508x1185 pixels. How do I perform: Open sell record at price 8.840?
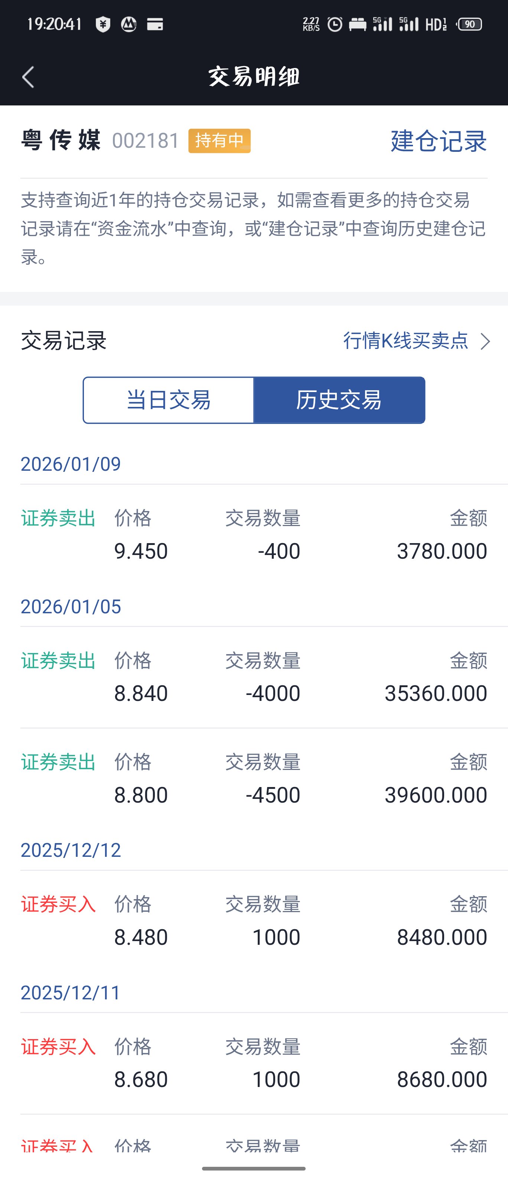pyautogui.click(x=254, y=677)
